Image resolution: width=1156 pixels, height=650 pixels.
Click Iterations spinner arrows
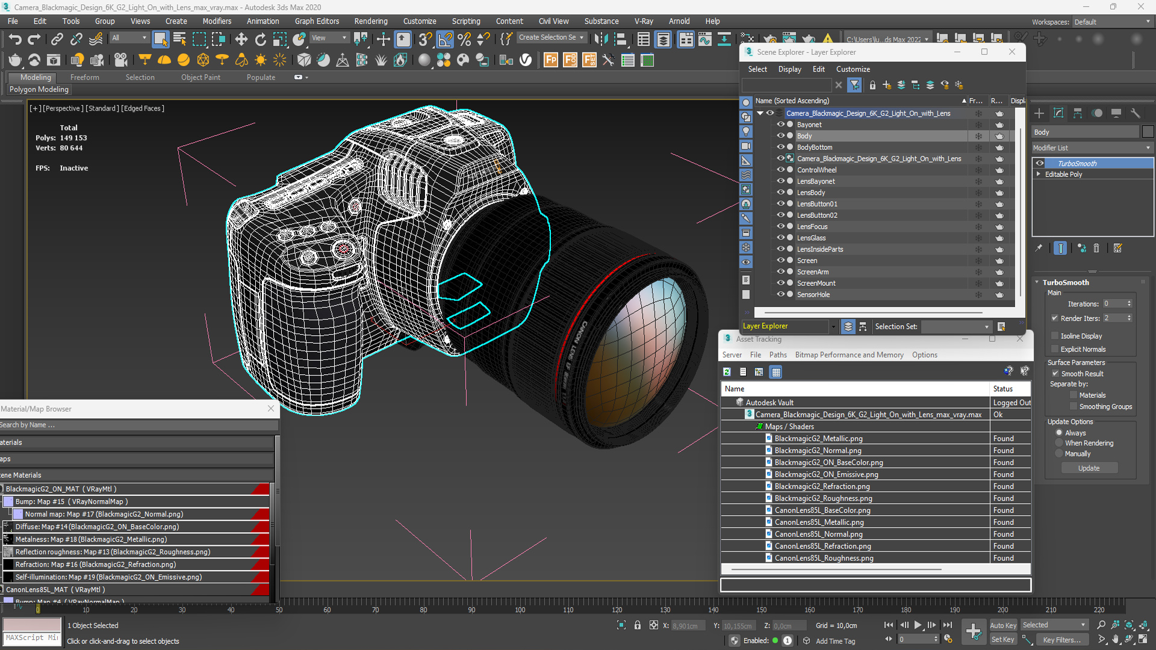click(x=1129, y=304)
